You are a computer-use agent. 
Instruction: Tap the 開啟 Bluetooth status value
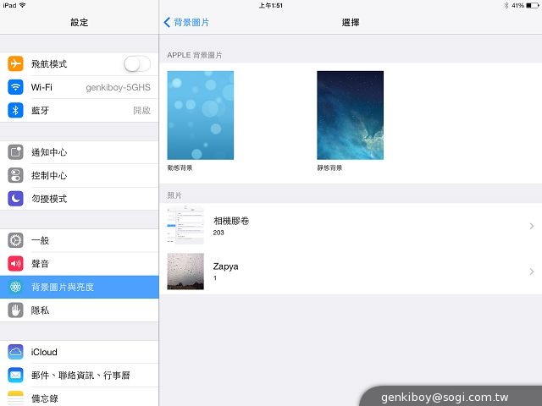tap(141, 111)
